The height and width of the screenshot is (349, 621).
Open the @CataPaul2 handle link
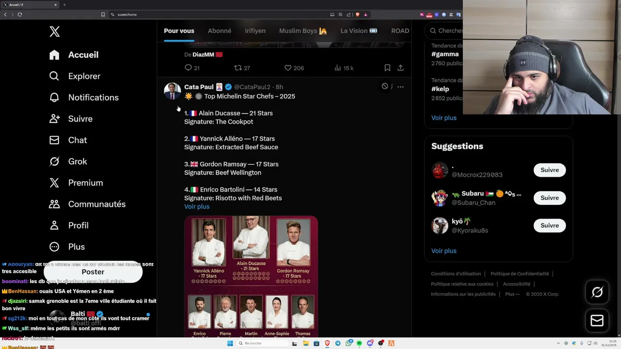tap(252, 87)
